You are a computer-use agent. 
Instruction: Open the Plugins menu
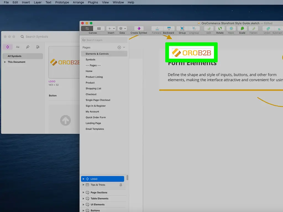coord(93,2)
